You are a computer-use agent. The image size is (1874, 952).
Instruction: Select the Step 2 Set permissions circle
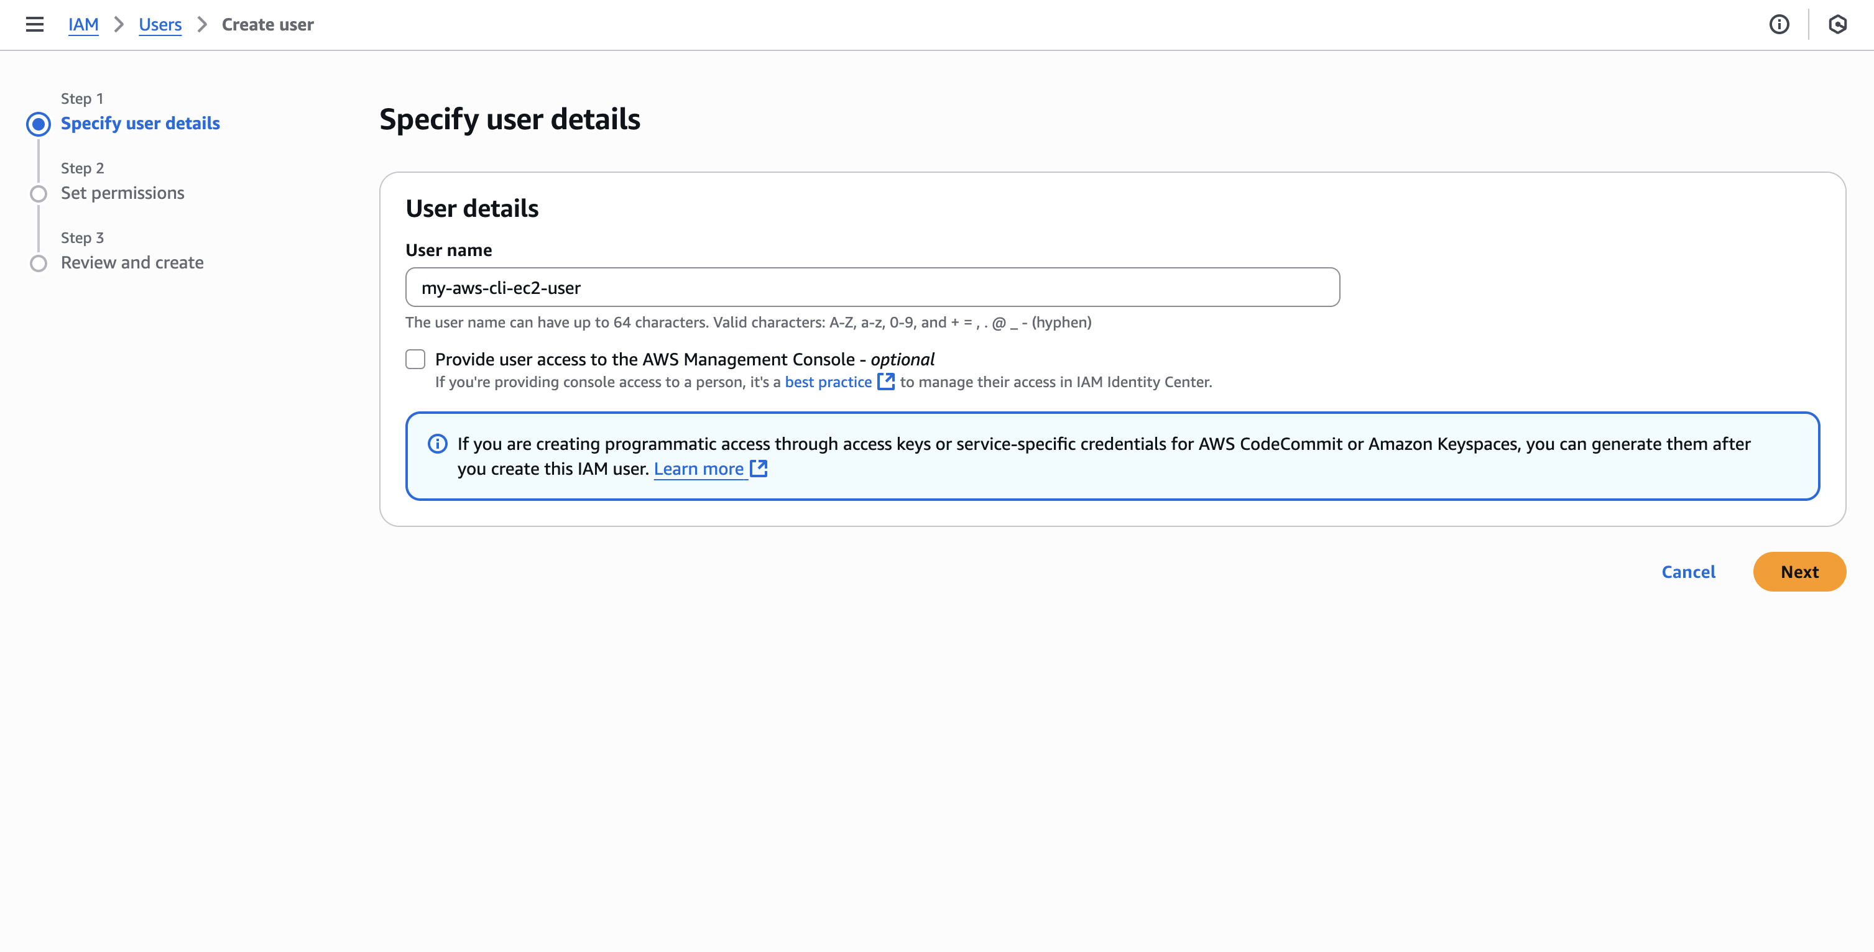(39, 193)
